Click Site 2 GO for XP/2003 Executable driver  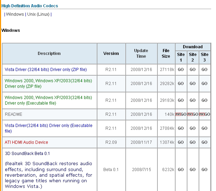193,100
